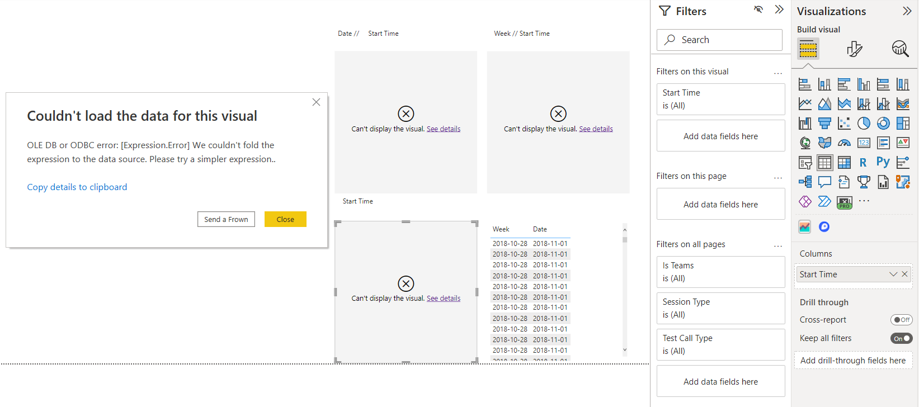Open Start Time column dropdown chevron
This screenshot has width=919, height=407.
pos(893,274)
